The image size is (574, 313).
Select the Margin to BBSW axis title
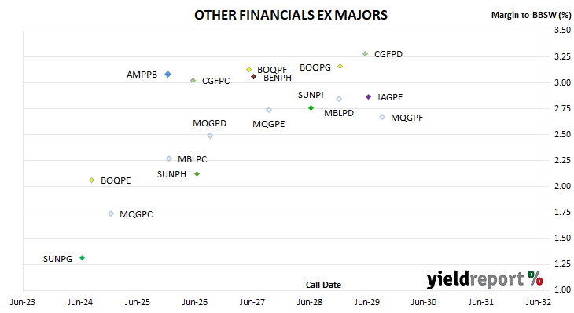pos(532,16)
